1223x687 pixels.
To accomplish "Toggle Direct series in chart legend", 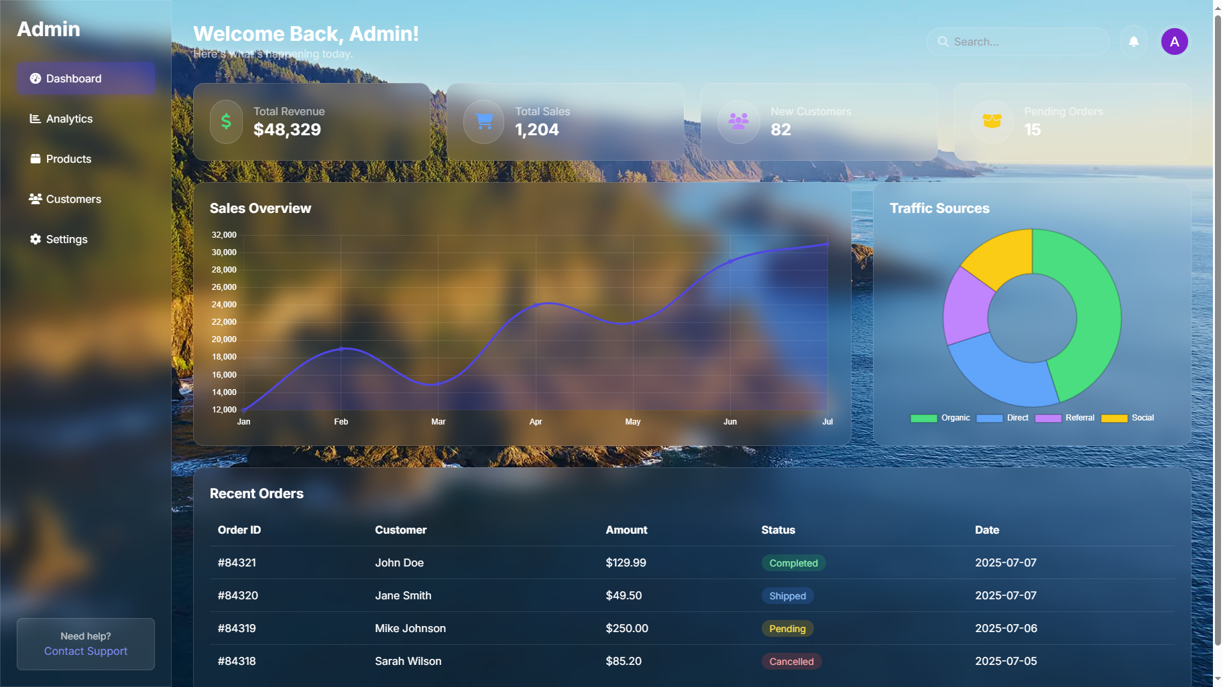I will click(x=1002, y=418).
